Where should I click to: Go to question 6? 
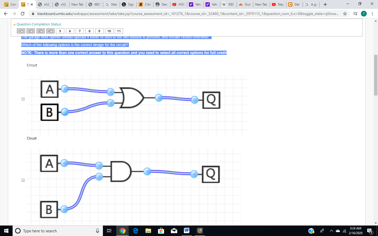coord(70,31)
